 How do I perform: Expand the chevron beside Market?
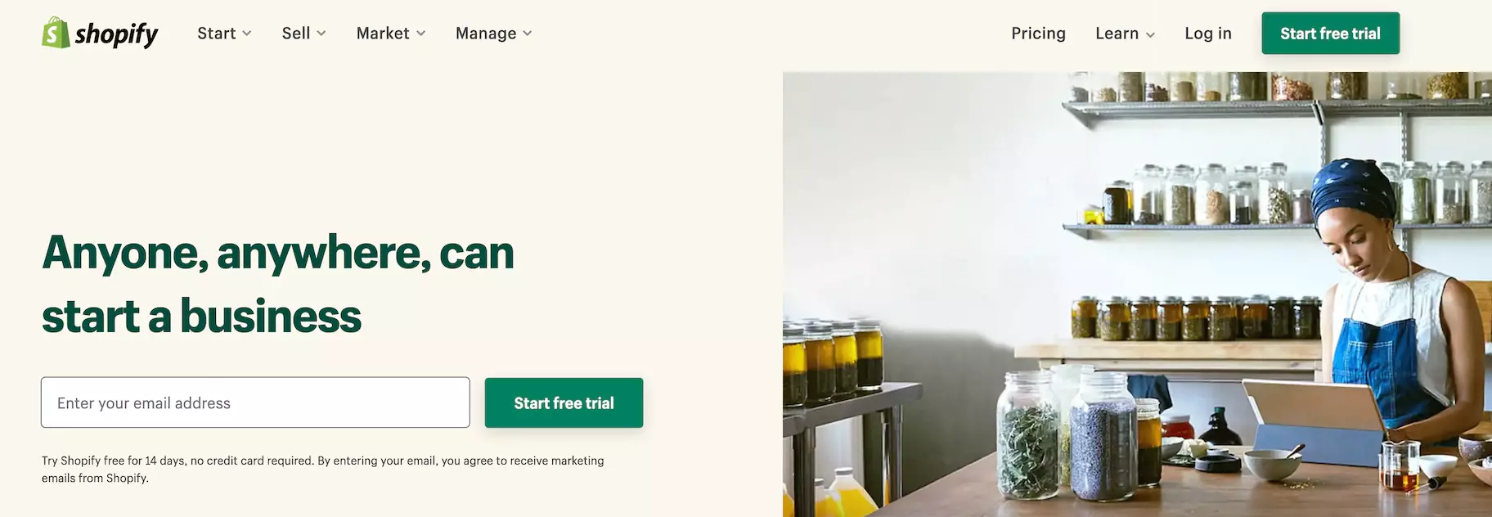pyautogui.click(x=421, y=34)
